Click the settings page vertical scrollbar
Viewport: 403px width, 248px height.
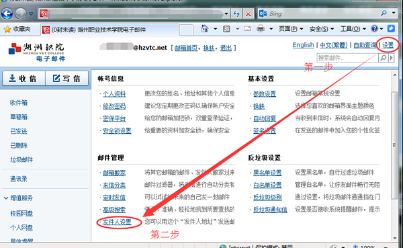(394, 145)
